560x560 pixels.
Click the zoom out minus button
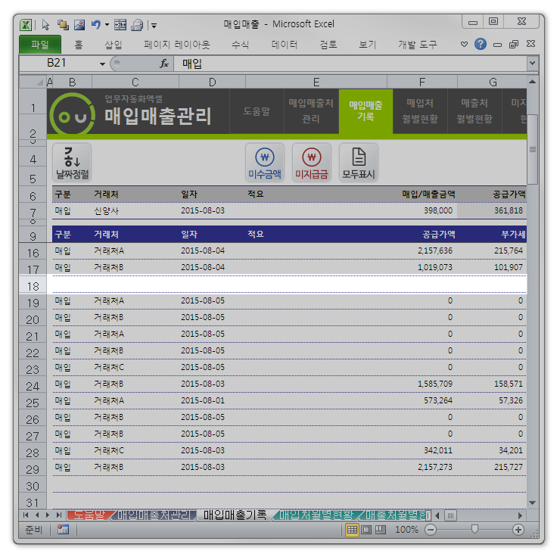click(431, 530)
